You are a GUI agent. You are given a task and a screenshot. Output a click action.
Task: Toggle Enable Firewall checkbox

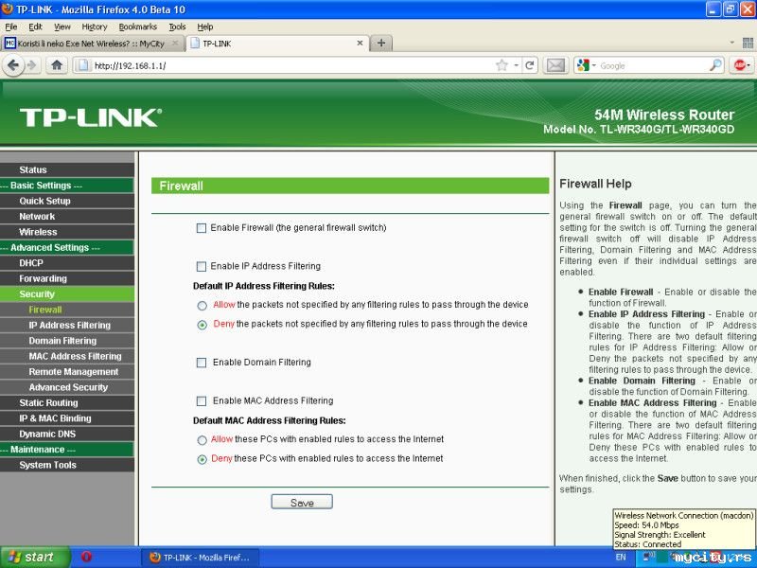pos(202,228)
